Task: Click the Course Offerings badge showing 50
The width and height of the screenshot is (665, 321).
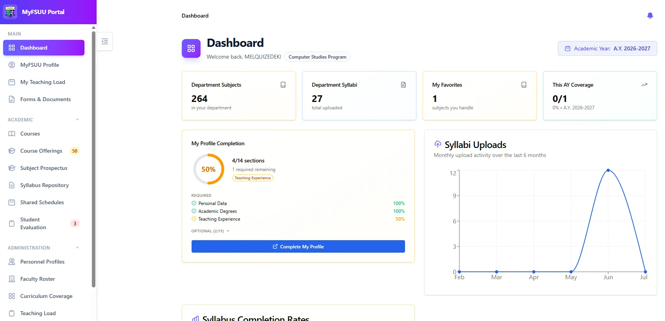Action: coord(75,151)
